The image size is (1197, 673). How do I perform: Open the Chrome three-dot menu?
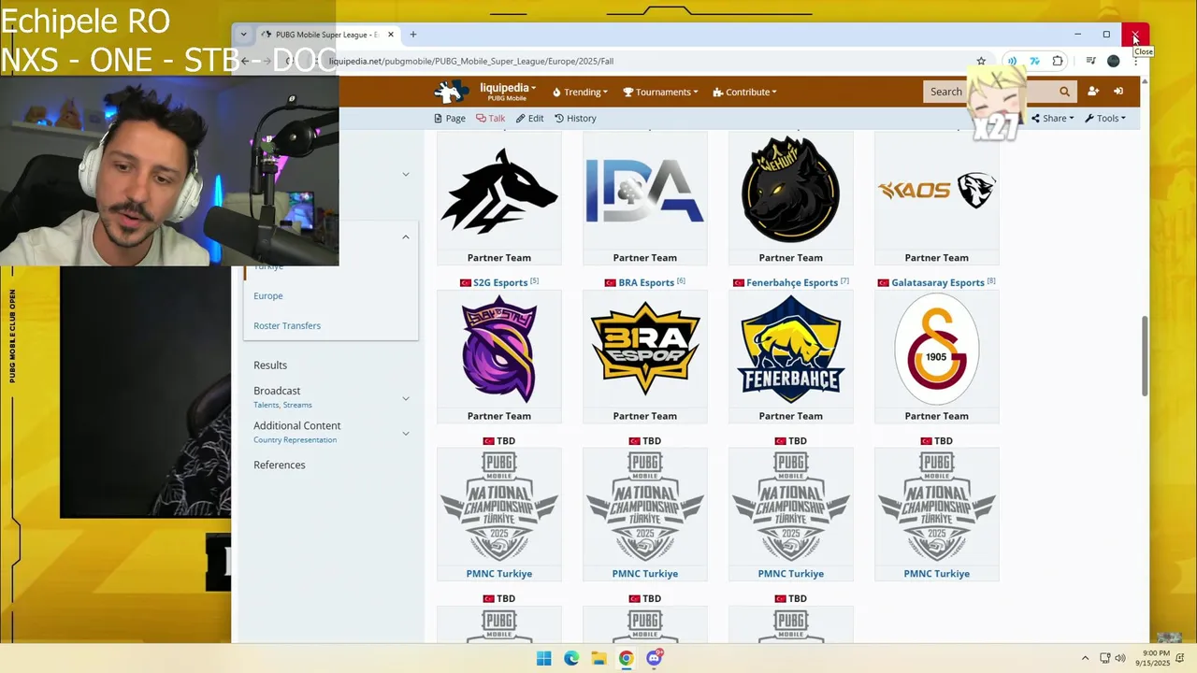point(1135,61)
